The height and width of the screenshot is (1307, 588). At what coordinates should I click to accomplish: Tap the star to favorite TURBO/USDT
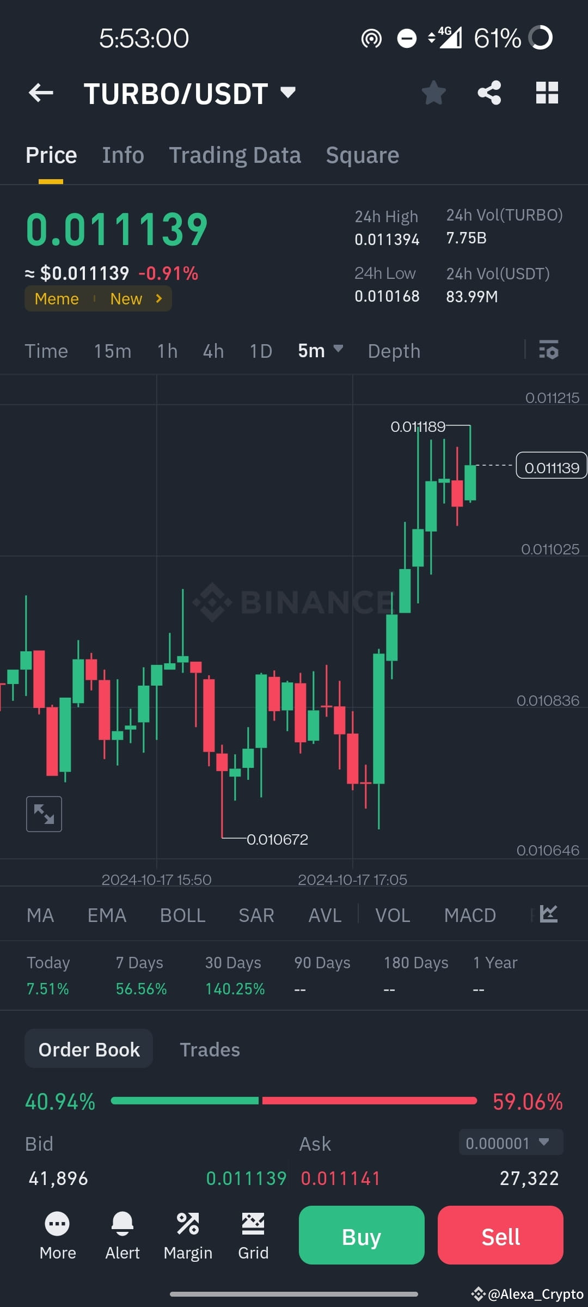pos(434,93)
